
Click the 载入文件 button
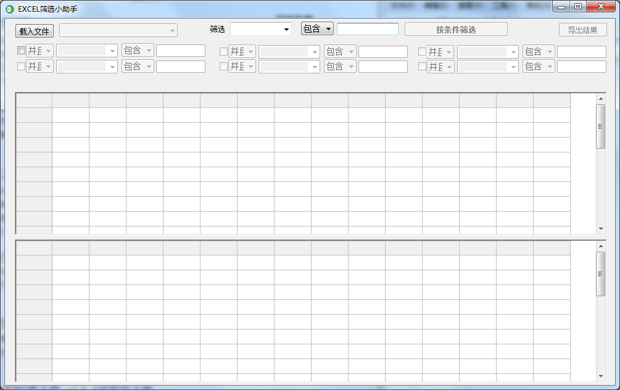pos(35,31)
